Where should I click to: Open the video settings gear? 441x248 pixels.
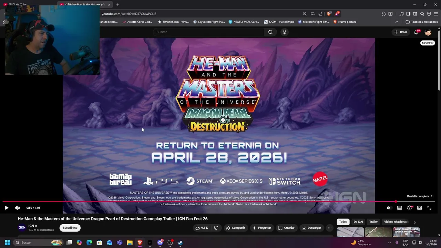[409, 208]
